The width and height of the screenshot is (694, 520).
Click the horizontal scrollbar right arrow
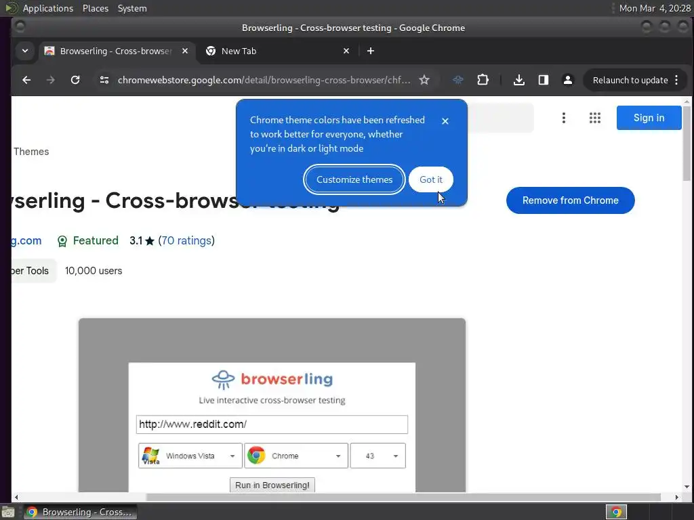[677, 497]
